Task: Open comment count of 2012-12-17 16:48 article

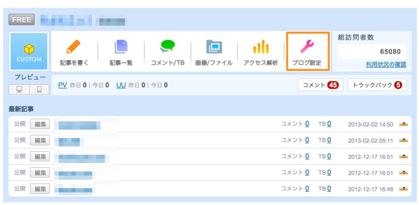Action: point(307,188)
